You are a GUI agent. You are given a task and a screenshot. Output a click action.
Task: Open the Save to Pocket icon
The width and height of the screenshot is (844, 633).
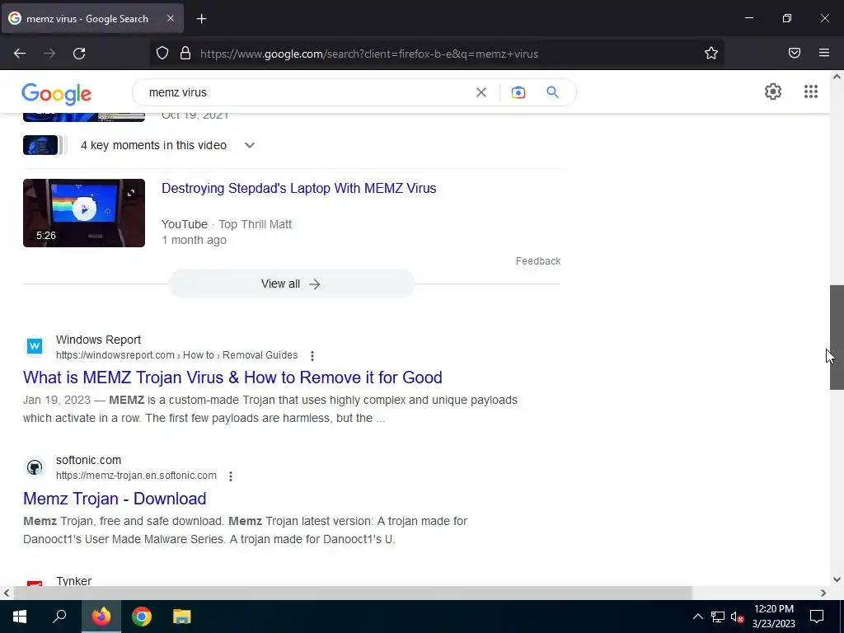point(795,54)
